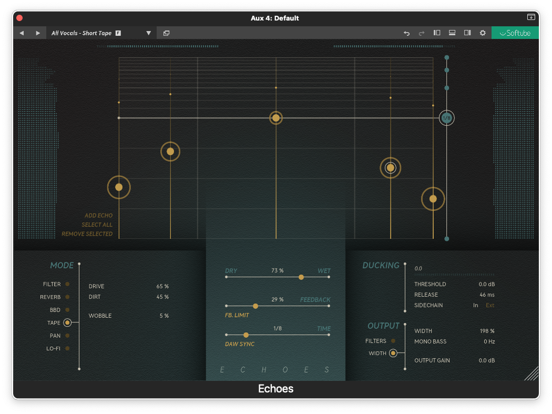Click the THRESHOLD value 0.0 dB
This screenshot has width=552, height=414.
coord(486,284)
